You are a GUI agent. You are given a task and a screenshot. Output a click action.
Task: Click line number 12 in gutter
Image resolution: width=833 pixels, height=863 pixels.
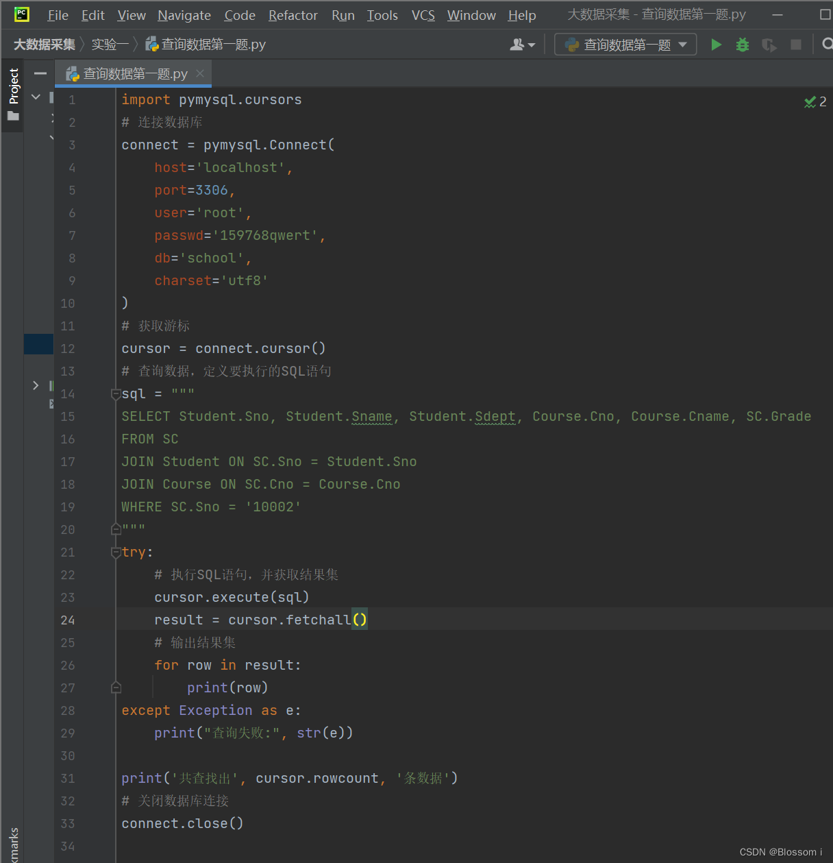(x=67, y=348)
